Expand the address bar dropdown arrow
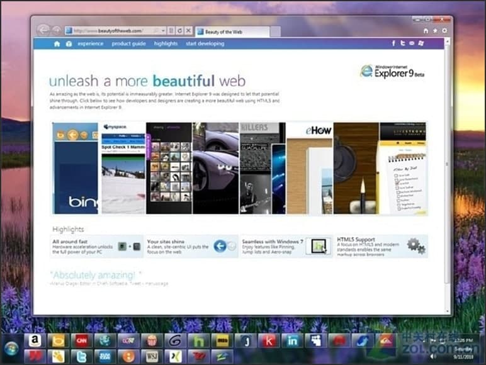This screenshot has width=486, height=365. [x=164, y=30]
